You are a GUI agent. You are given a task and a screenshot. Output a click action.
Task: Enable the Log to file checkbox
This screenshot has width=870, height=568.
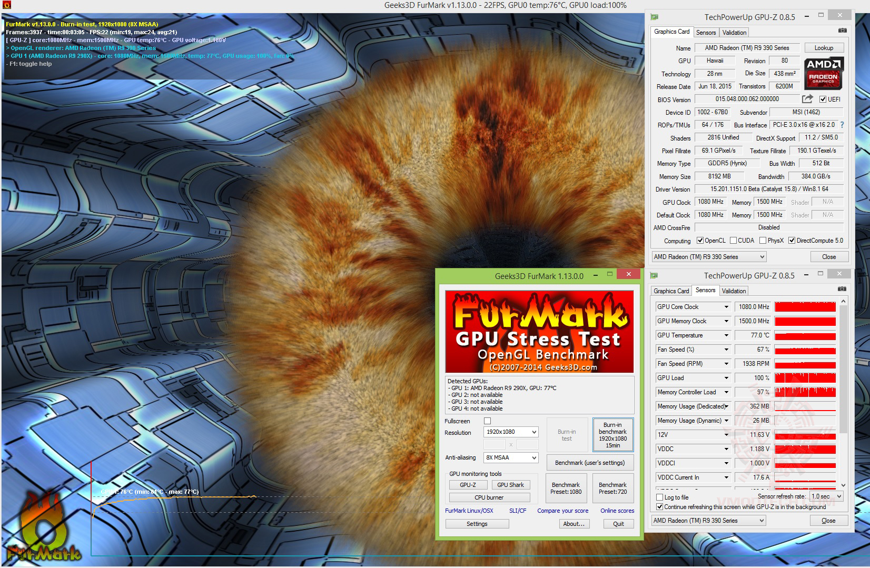tap(659, 497)
